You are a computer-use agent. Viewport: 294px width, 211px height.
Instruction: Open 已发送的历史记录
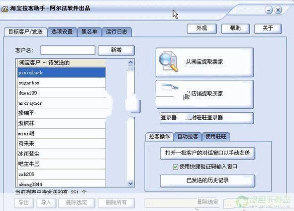207,181
